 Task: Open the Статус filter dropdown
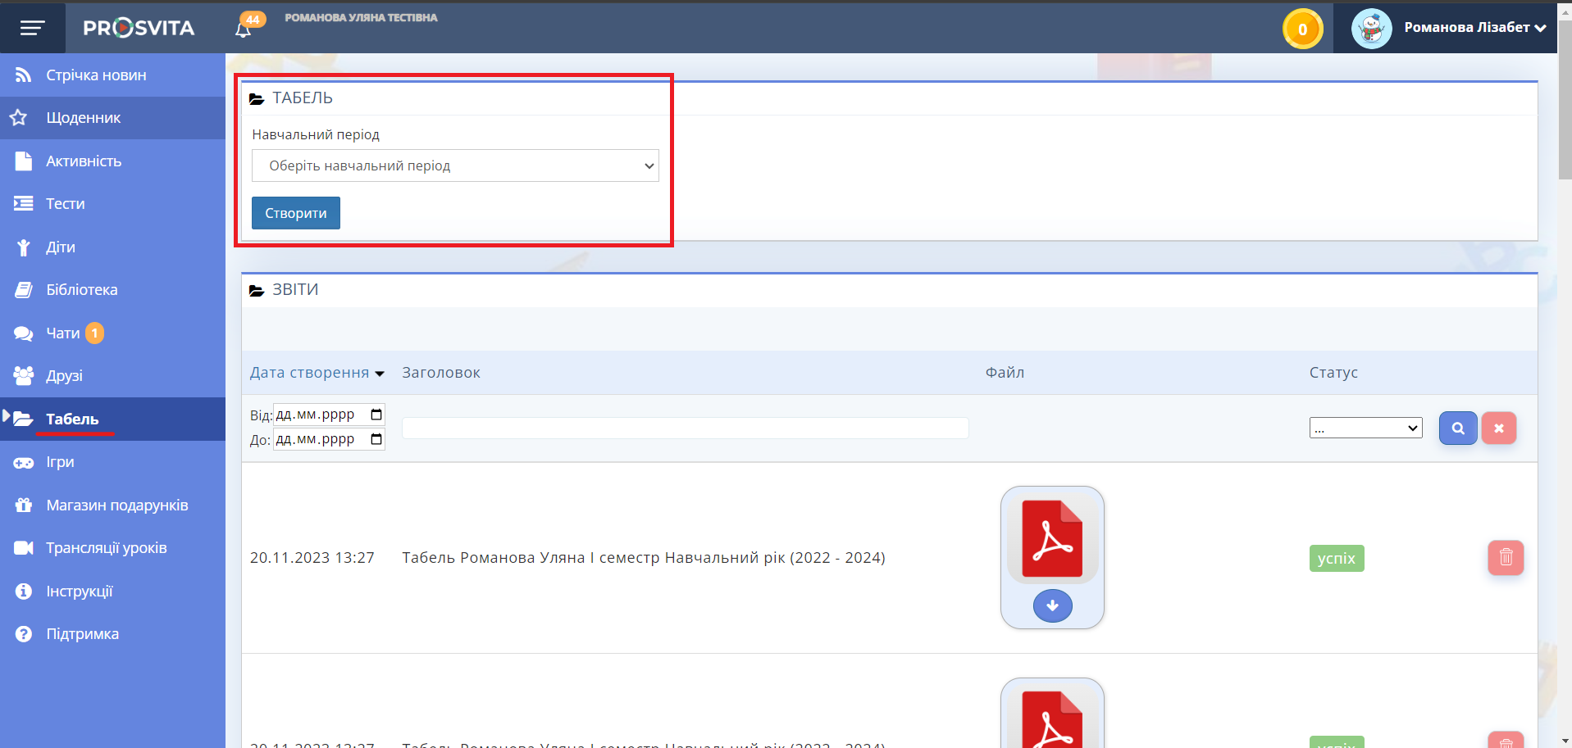click(1365, 428)
